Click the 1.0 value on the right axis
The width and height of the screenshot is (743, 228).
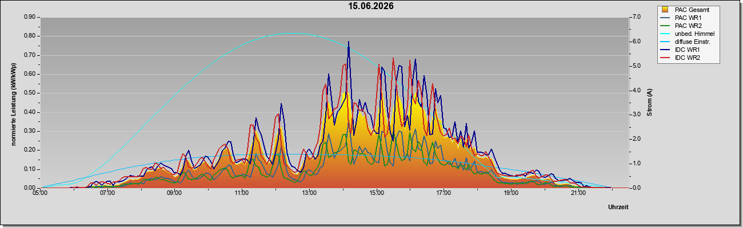pos(636,164)
